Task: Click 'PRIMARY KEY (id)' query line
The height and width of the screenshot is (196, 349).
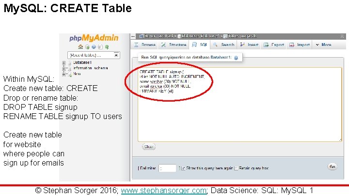Action: pyautogui.click(x=156, y=91)
